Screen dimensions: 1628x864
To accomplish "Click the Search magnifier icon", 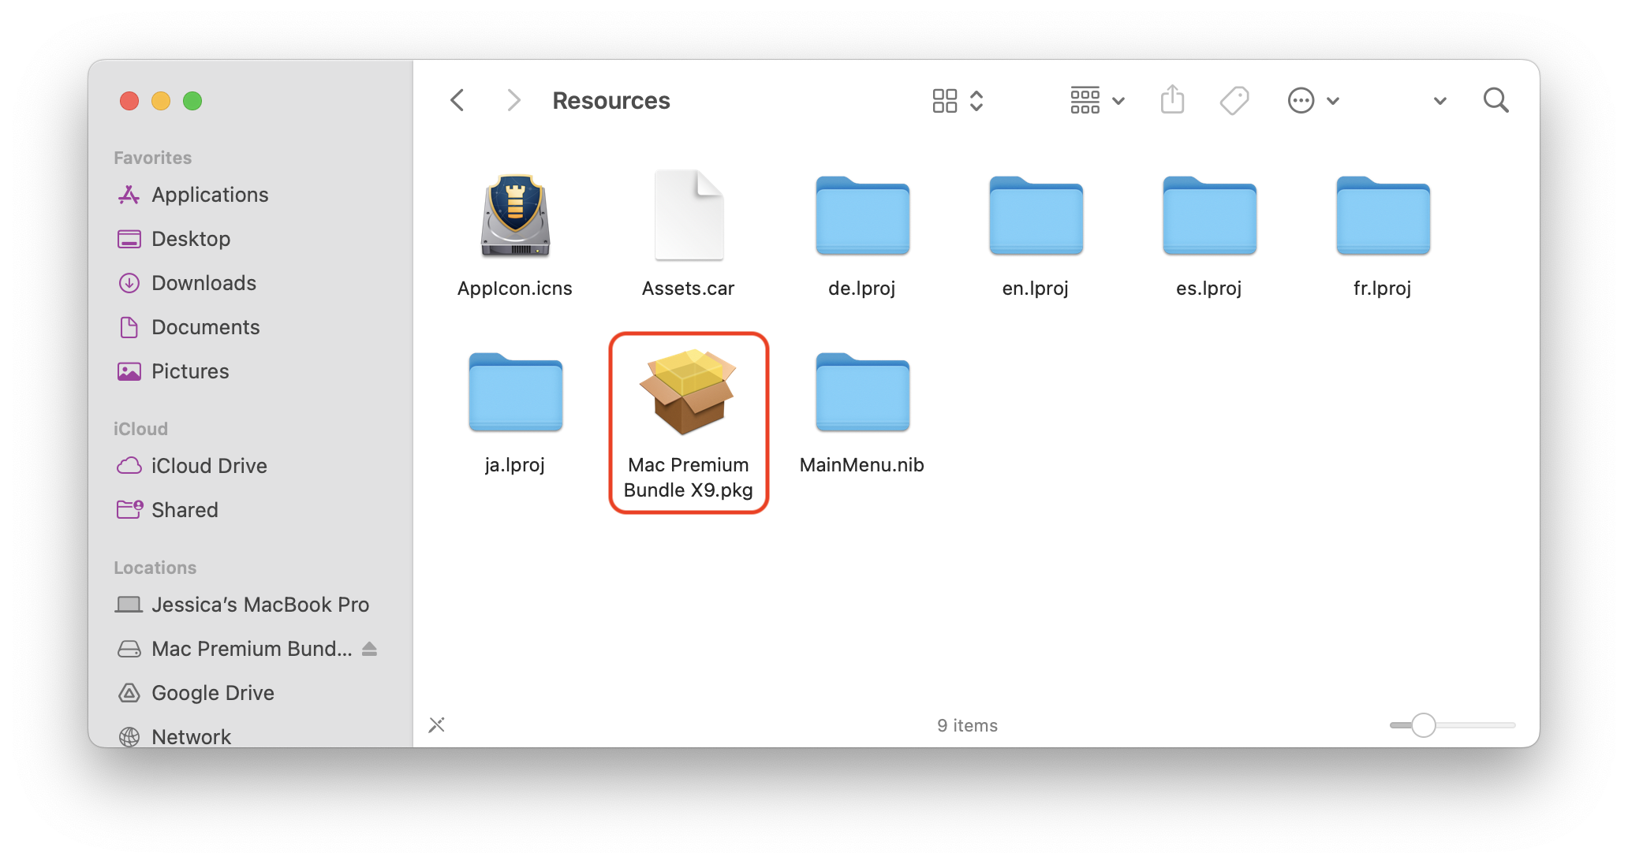I will pyautogui.click(x=1495, y=100).
